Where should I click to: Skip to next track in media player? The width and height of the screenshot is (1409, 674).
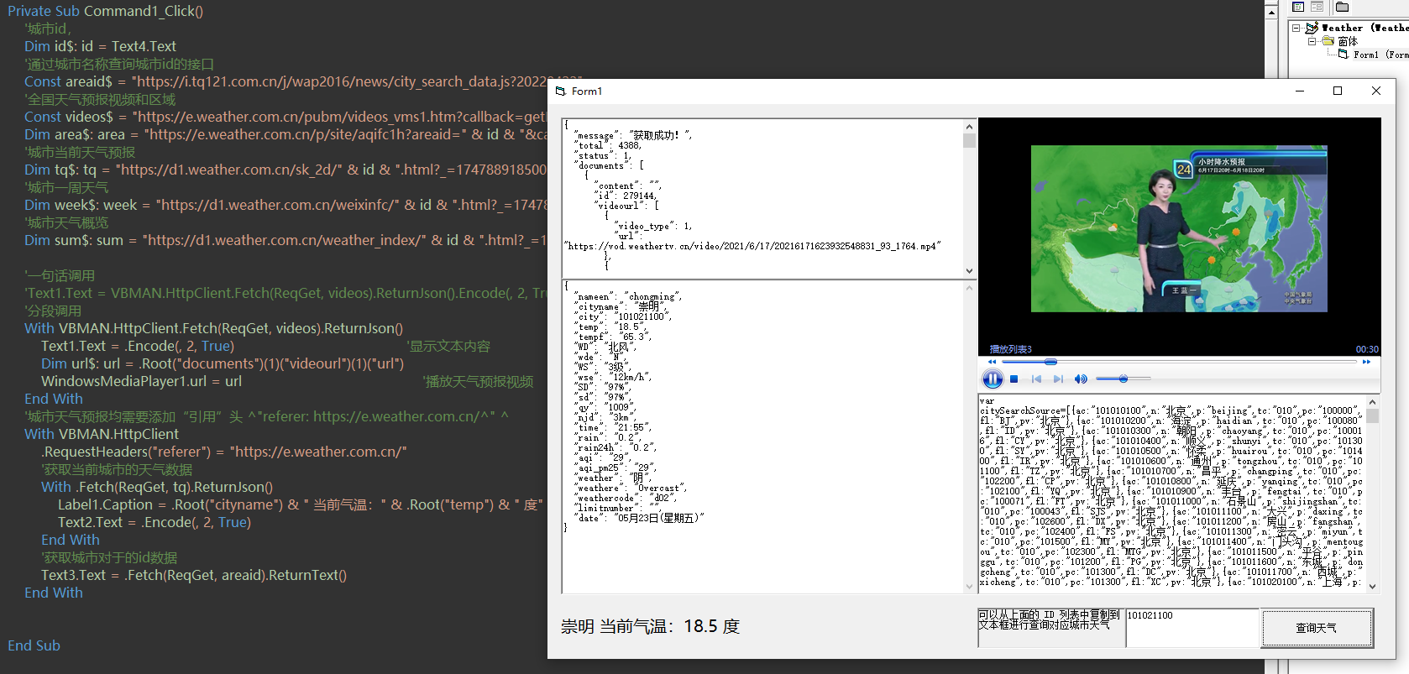pos(1058,379)
